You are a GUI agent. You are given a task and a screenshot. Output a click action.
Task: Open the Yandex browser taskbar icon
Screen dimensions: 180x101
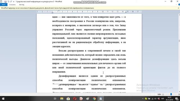coord(81,98)
